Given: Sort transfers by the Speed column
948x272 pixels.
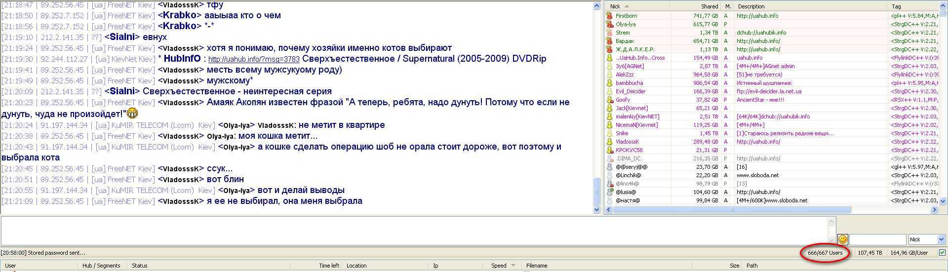Looking at the screenshot, I should [499, 266].
